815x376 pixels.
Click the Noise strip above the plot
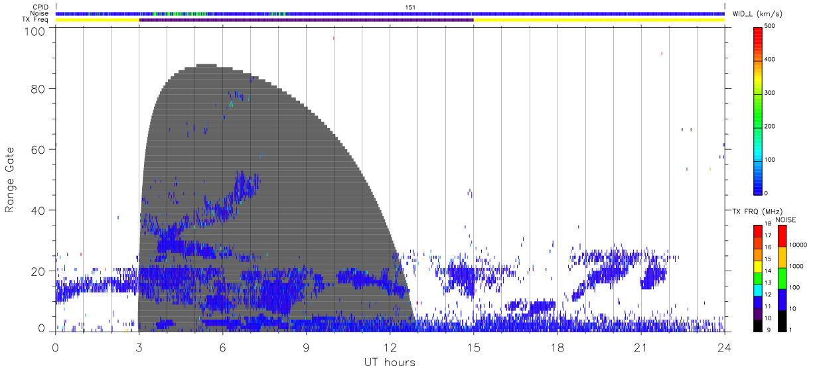tap(390, 13)
